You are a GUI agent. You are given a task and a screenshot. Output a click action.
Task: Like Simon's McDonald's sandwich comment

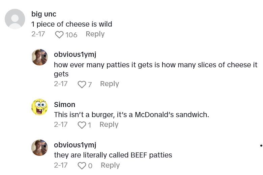[82, 125]
